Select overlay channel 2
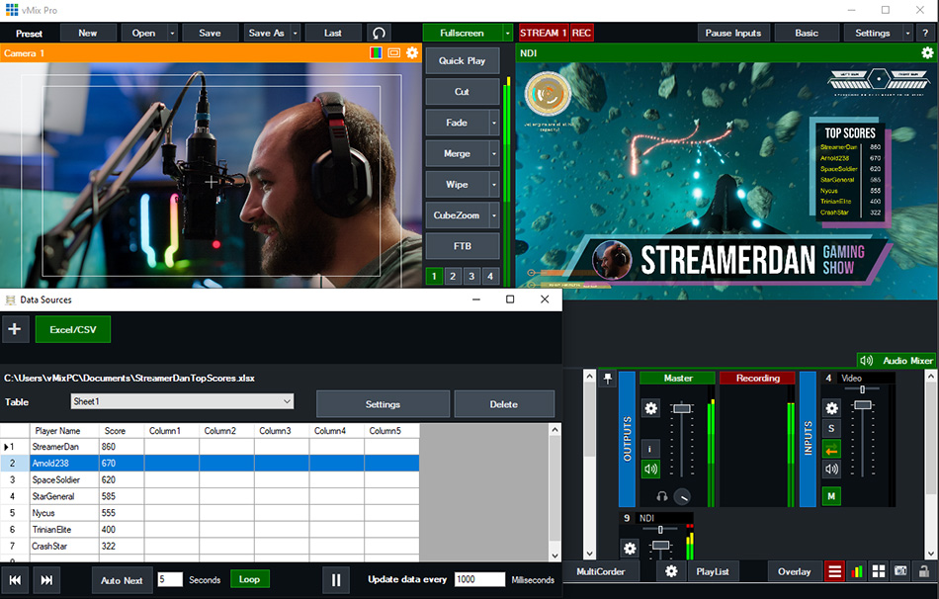Image resolution: width=939 pixels, height=599 pixels. 453,277
